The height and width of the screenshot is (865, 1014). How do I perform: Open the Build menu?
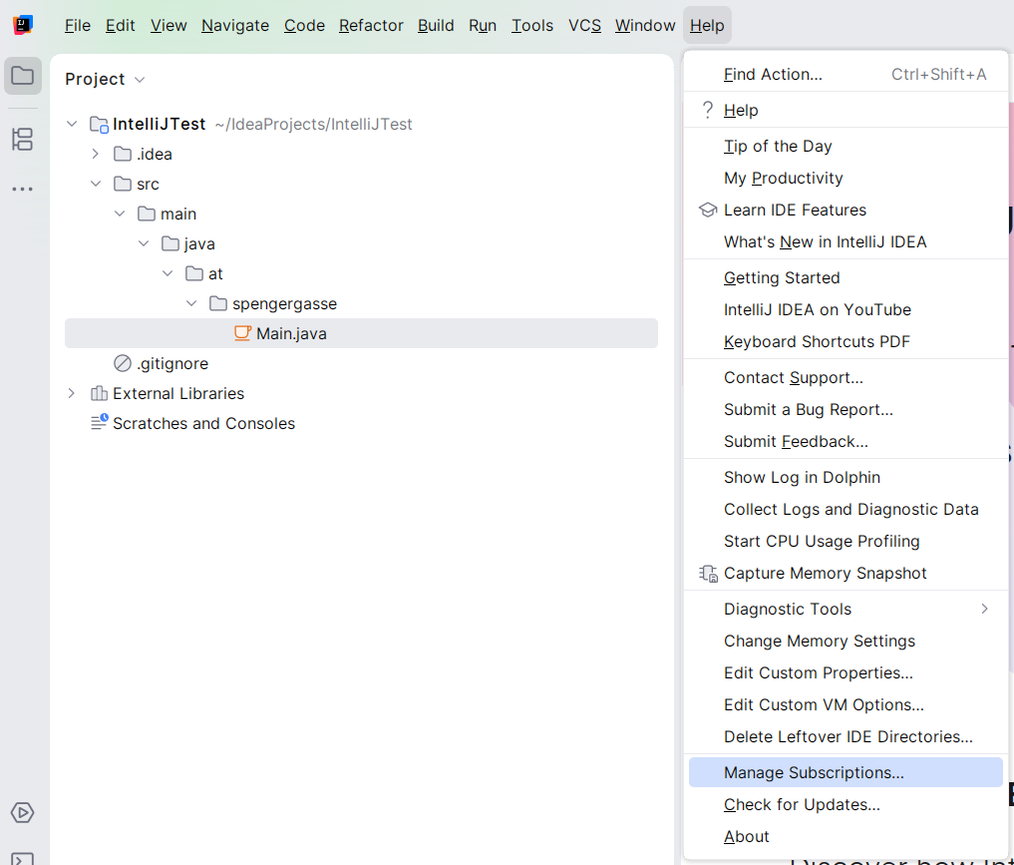click(436, 25)
